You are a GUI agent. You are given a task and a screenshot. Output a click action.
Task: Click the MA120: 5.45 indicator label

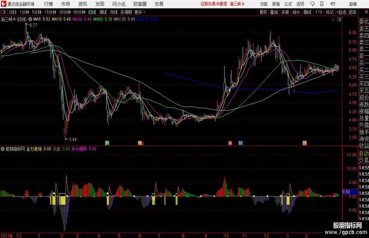tap(125, 19)
